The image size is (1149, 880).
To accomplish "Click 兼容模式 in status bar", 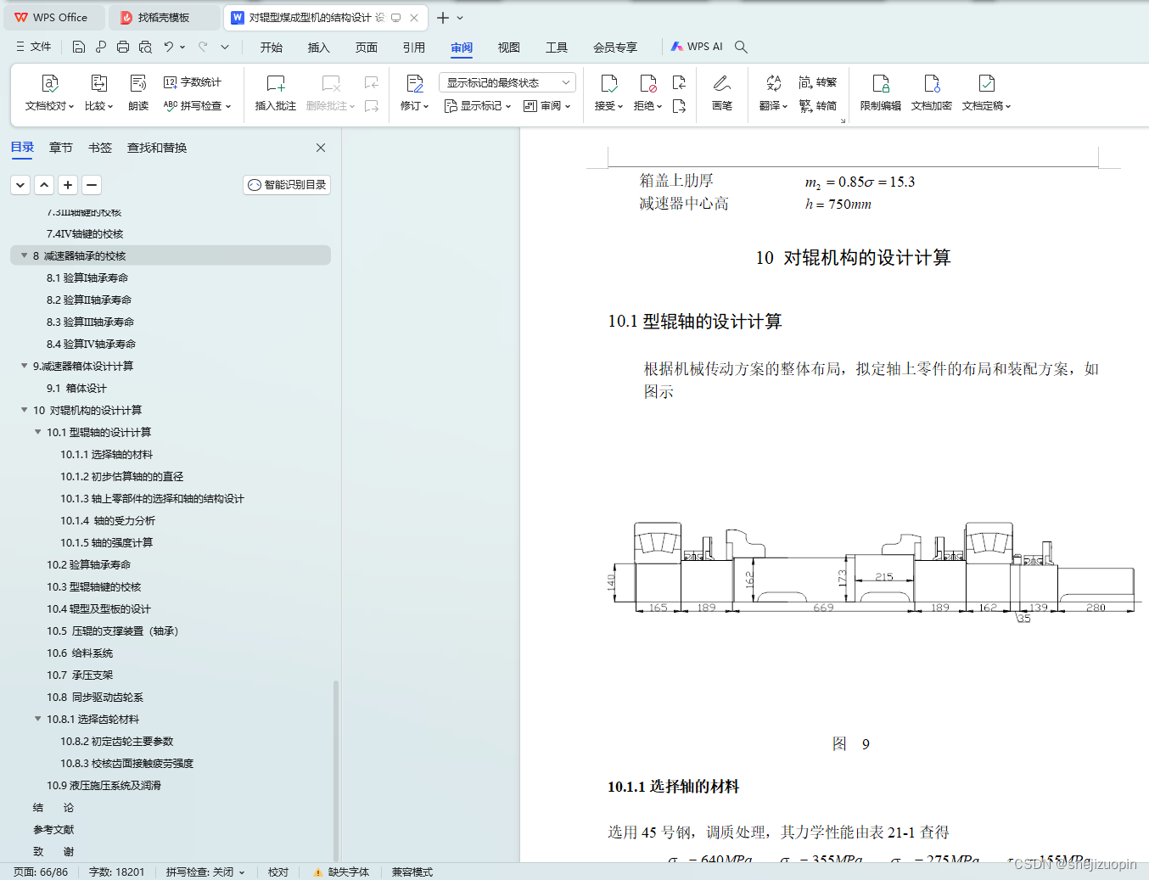I will point(412,872).
